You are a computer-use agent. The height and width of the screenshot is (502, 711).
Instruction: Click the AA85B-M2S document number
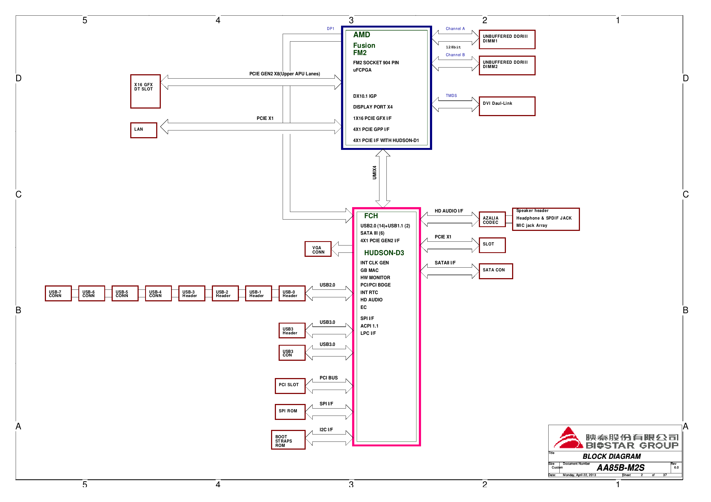pyautogui.click(x=620, y=468)
